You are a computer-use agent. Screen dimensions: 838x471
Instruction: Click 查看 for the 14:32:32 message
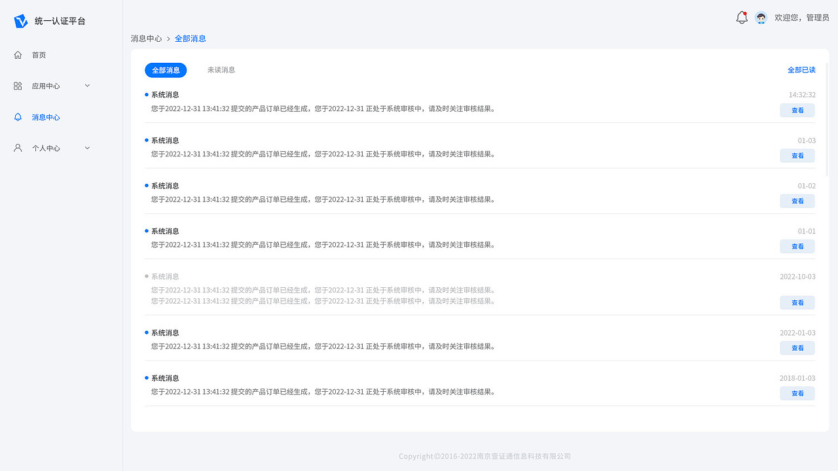point(797,111)
